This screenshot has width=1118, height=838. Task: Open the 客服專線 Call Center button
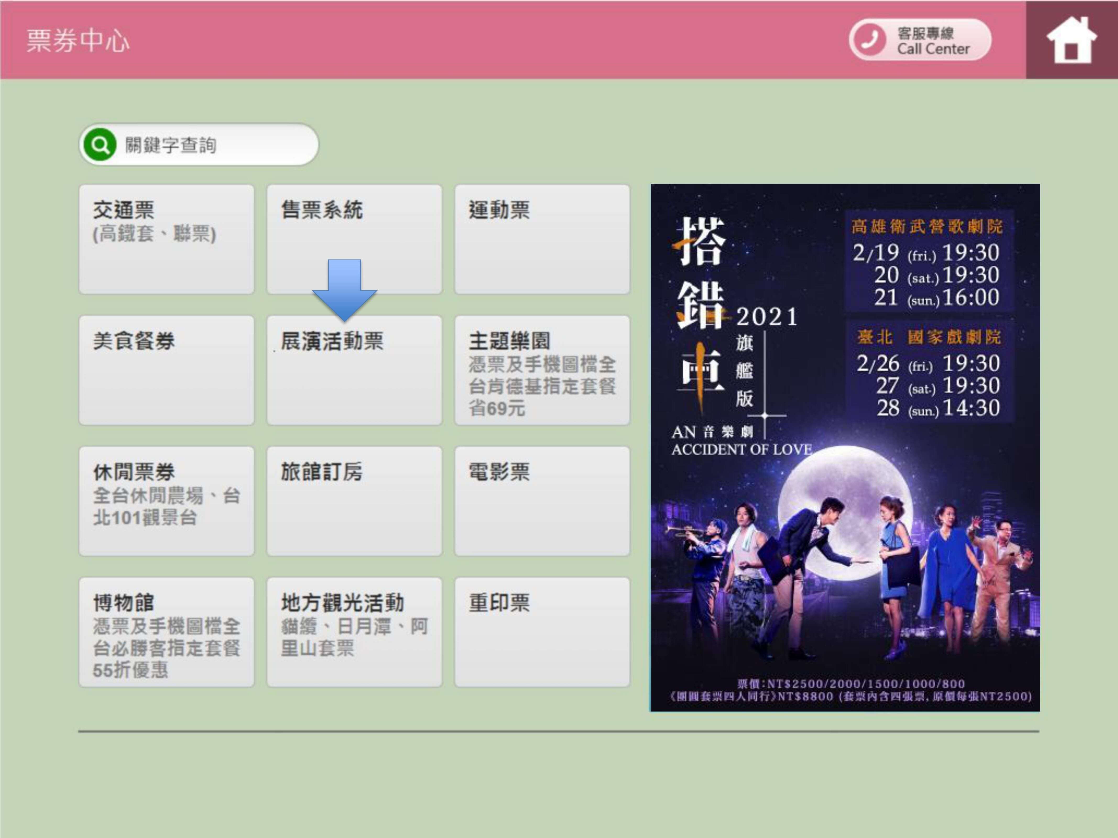click(x=920, y=40)
